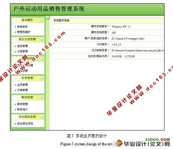
Task: Select the Windows XP 5.1 value
Action: 121,27
